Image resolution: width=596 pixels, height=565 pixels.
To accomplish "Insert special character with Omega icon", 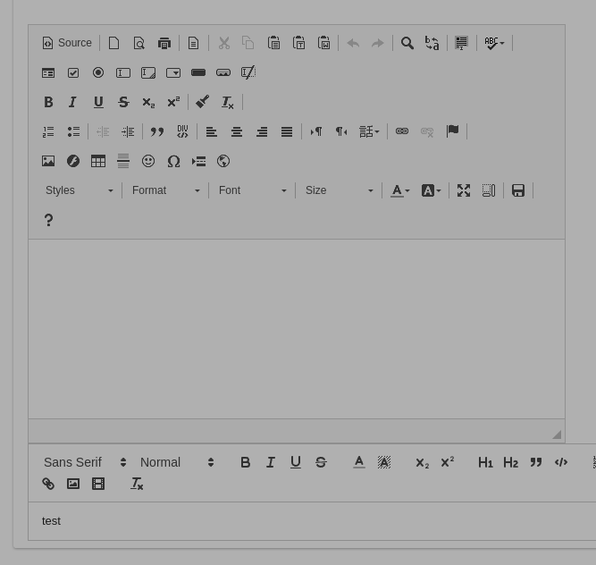I will [173, 161].
